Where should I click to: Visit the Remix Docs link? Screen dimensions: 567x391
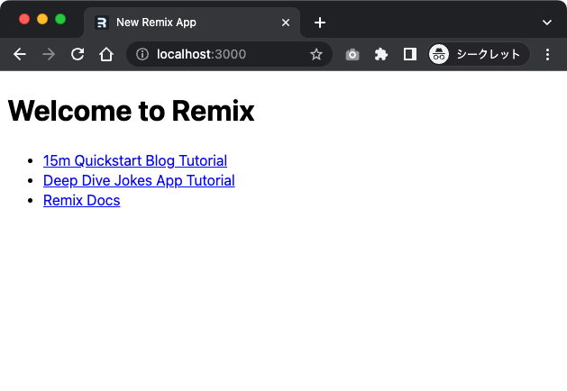(x=81, y=200)
